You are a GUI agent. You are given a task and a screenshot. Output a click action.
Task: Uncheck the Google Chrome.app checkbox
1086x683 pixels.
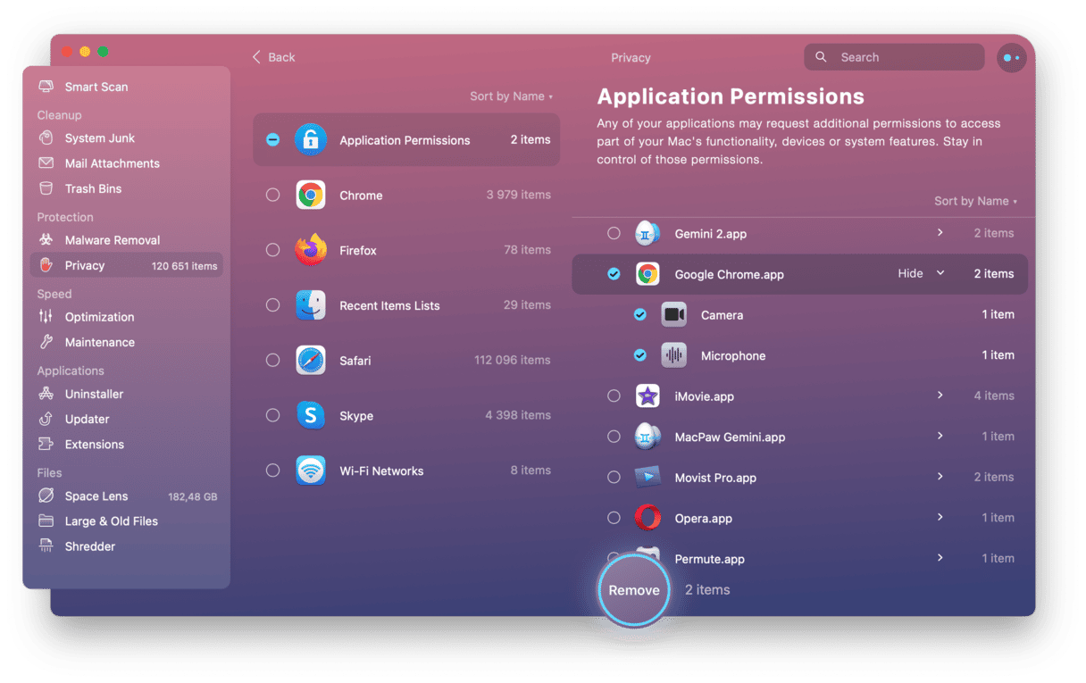coord(614,274)
